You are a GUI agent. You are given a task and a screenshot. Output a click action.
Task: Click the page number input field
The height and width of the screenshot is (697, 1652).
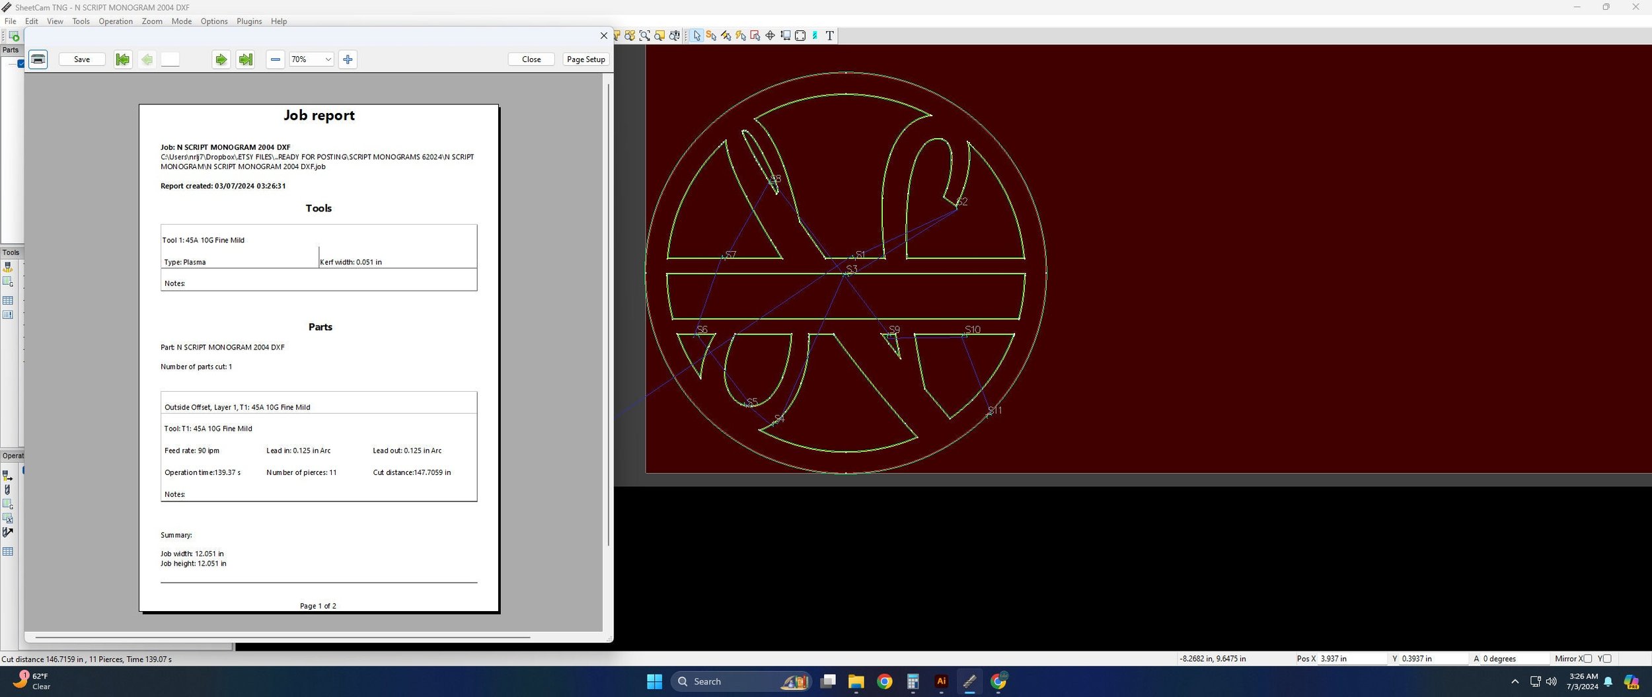(x=170, y=59)
